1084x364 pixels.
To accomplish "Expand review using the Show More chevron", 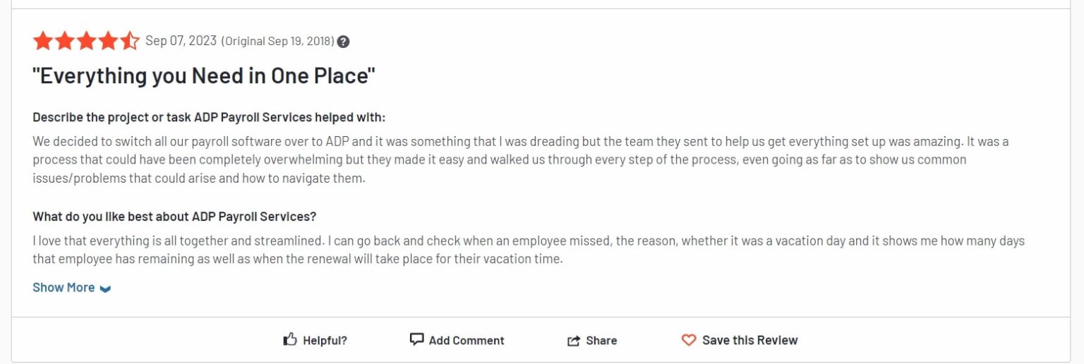I will pos(105,289).
